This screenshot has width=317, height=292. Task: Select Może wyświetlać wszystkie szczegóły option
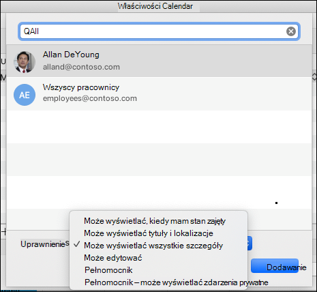pyautogui.click(x=153, y=246)
